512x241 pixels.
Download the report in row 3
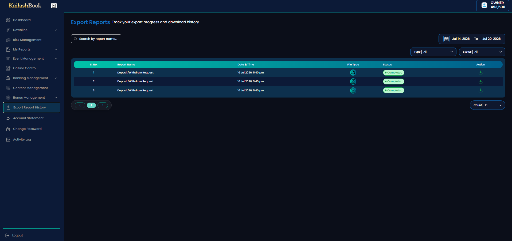[480, 90]
